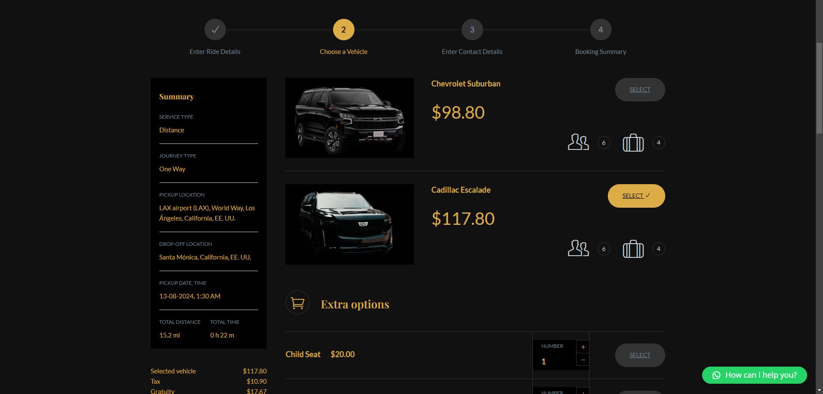Click the Santa Mónica drop-off location text
The image size is (823, 394).
205,257
